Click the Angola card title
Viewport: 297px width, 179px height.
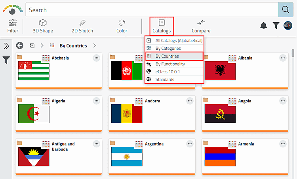245,101
